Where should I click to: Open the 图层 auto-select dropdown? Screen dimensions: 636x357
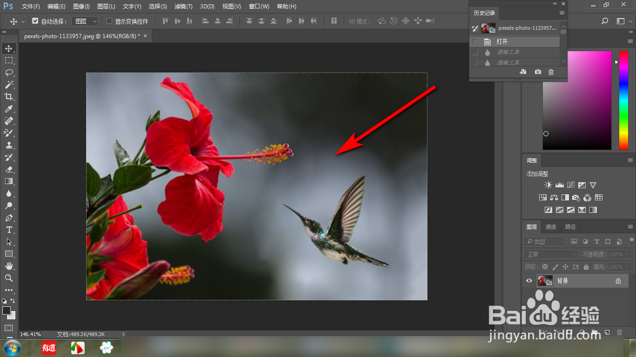click(x=85, y=21)
